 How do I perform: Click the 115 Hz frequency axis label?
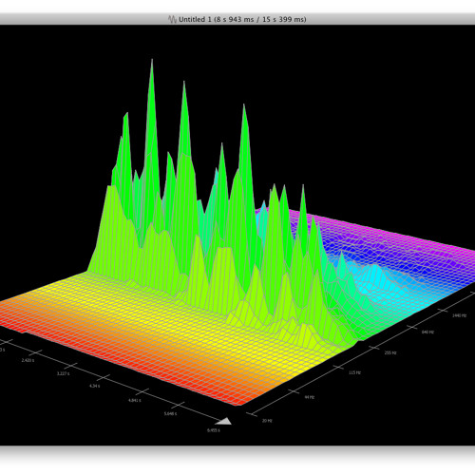pos(354,372)
